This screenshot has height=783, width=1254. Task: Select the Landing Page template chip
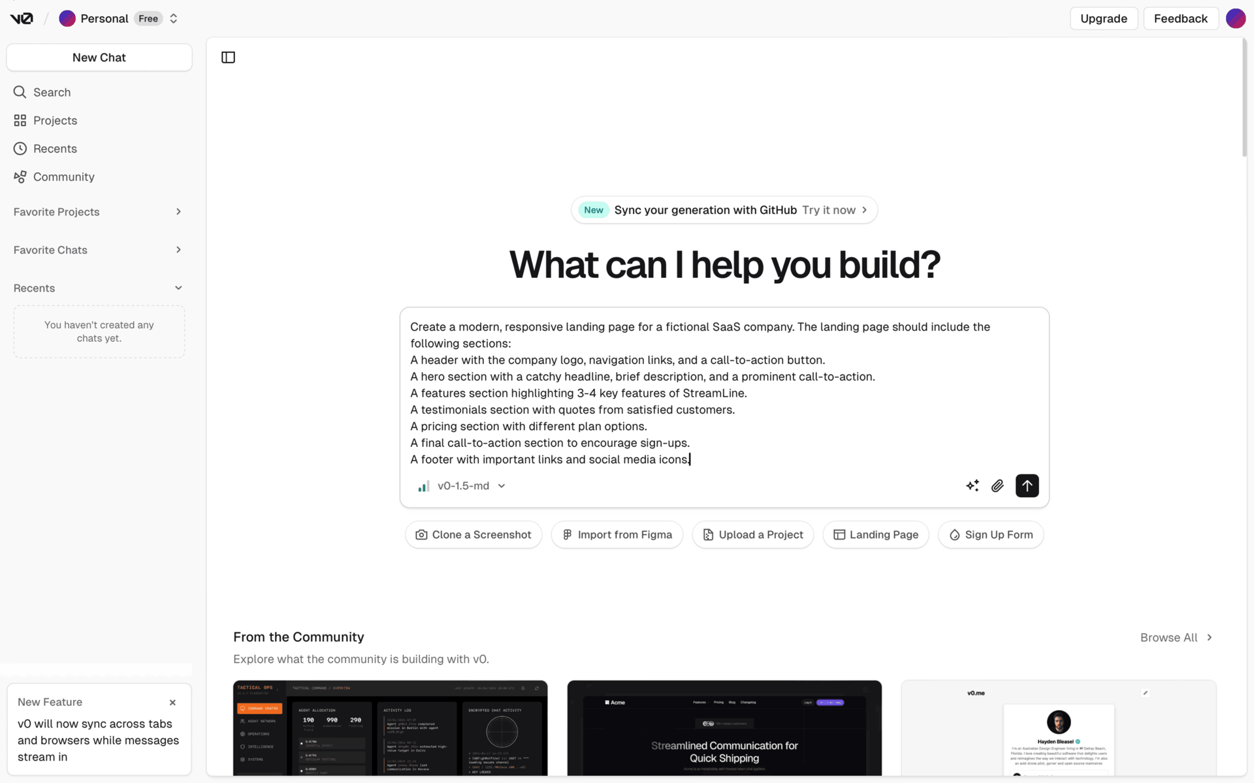876,535
